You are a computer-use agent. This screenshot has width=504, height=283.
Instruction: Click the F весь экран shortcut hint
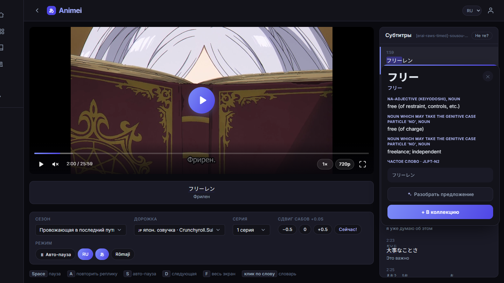pyautogui.click(x=219, y=274)
